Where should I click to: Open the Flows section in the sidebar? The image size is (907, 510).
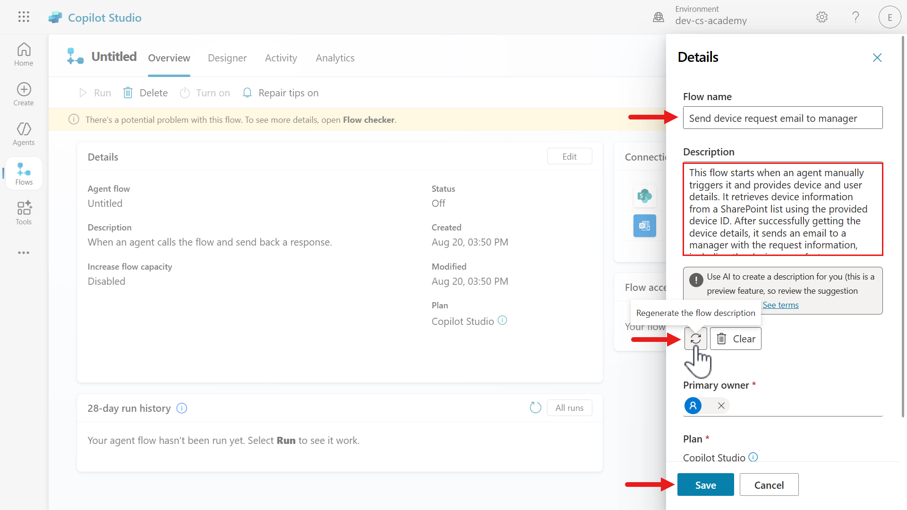23,173
